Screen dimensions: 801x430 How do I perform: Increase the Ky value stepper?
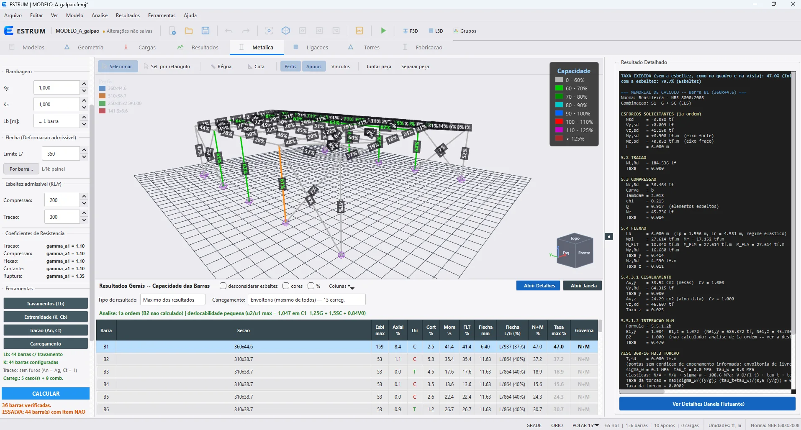point(84,84)
